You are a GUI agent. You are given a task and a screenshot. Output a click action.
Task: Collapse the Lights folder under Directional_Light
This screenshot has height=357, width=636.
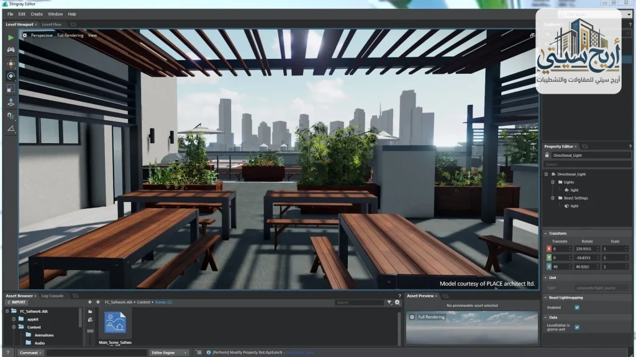[x=553, y=182]
